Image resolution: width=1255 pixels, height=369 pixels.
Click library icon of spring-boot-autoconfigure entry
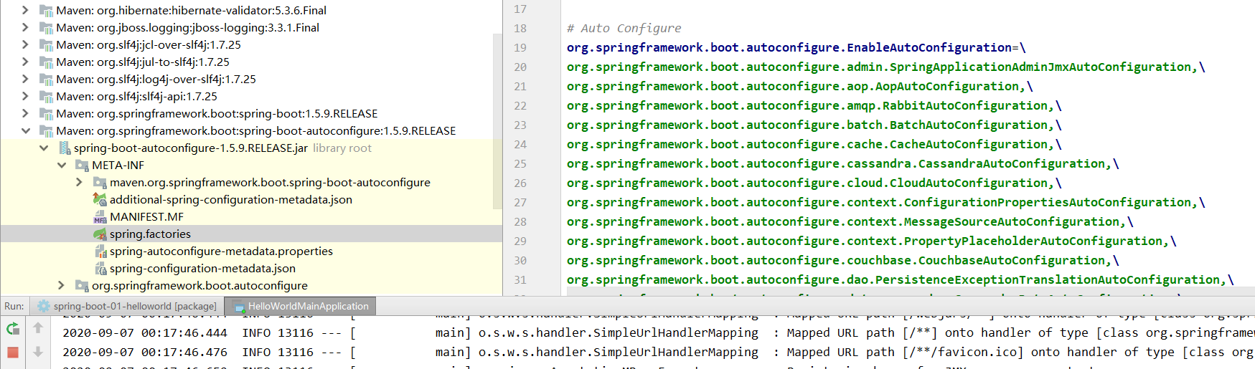[x=46, y=131]
